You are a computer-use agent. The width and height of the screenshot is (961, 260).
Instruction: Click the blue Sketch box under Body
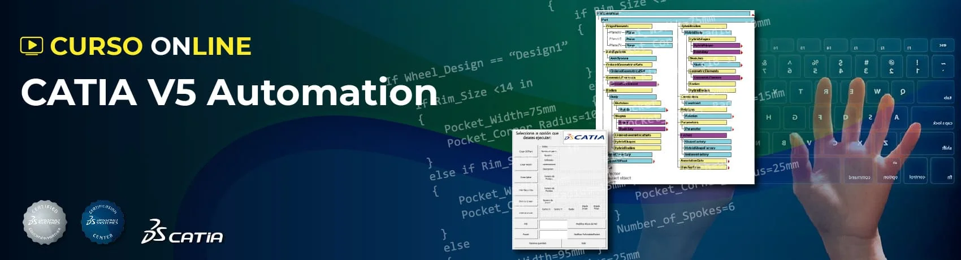[x=642, y=110]
